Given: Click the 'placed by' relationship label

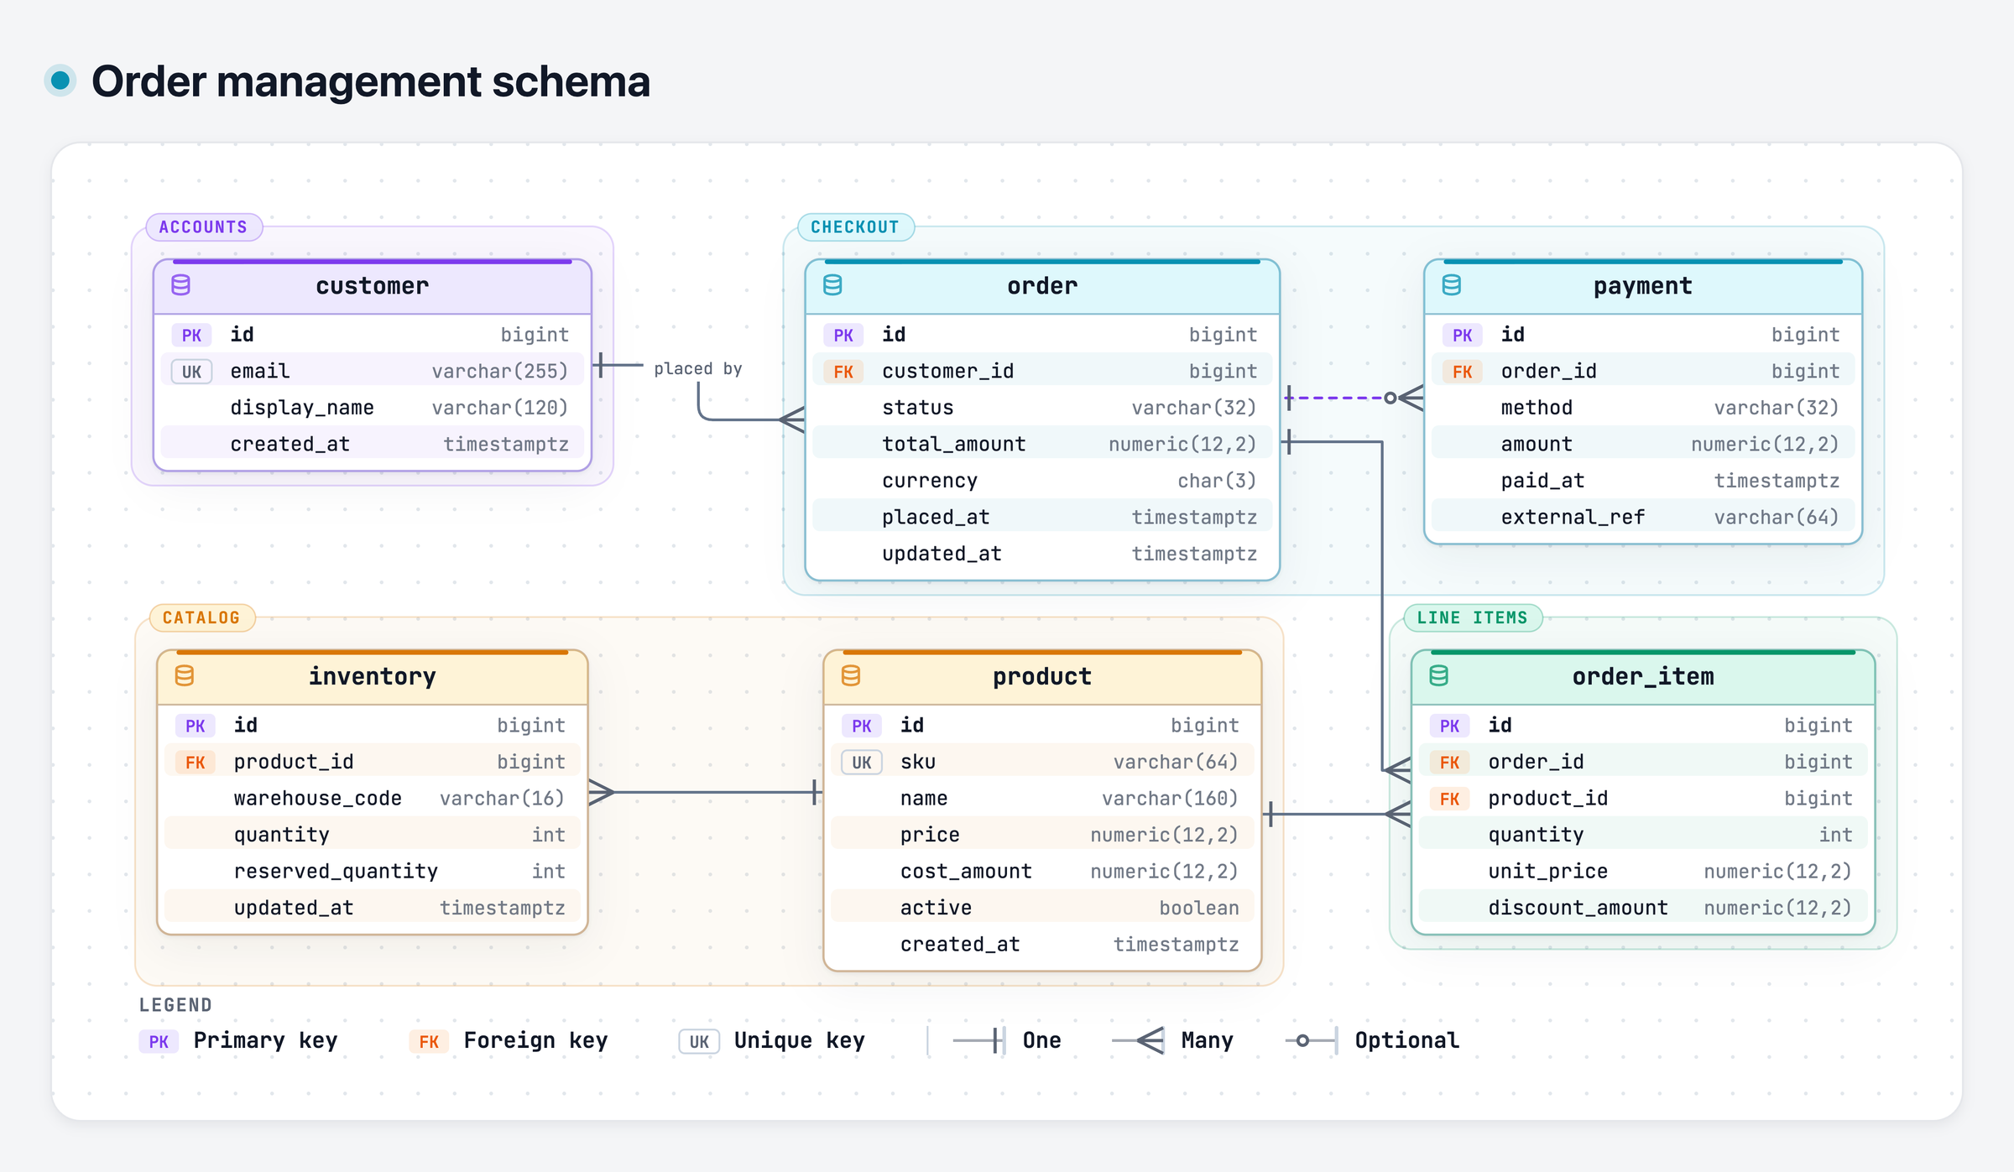Looking at the screenshot, I should (697, 368).
